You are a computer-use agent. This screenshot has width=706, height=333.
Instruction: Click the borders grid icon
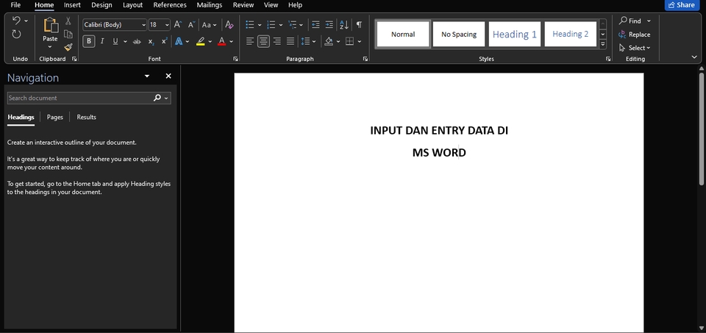[x=350, y=41]
